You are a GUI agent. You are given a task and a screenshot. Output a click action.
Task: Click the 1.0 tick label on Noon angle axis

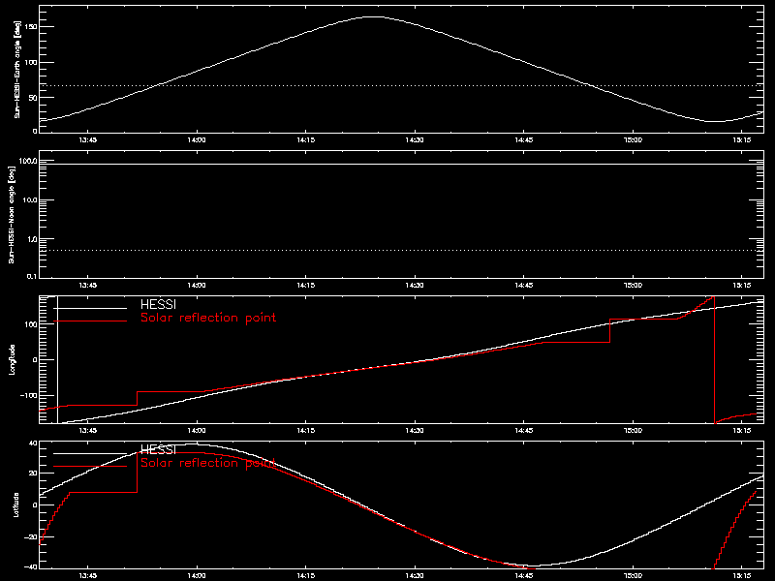pos(32,239)
